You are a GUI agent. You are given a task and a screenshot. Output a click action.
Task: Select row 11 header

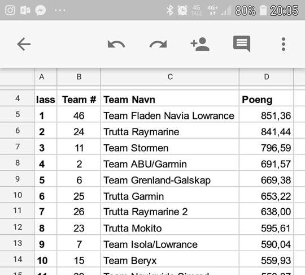[x=18, y=210]
